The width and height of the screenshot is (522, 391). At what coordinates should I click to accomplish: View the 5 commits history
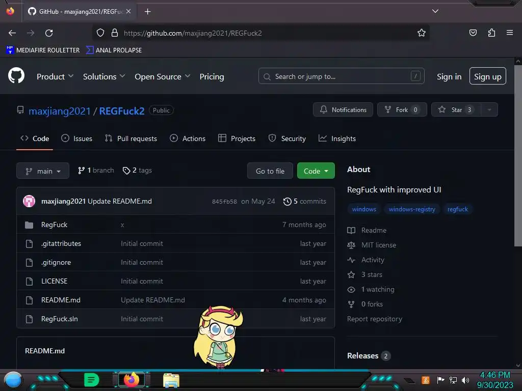[x=305, y=201]
